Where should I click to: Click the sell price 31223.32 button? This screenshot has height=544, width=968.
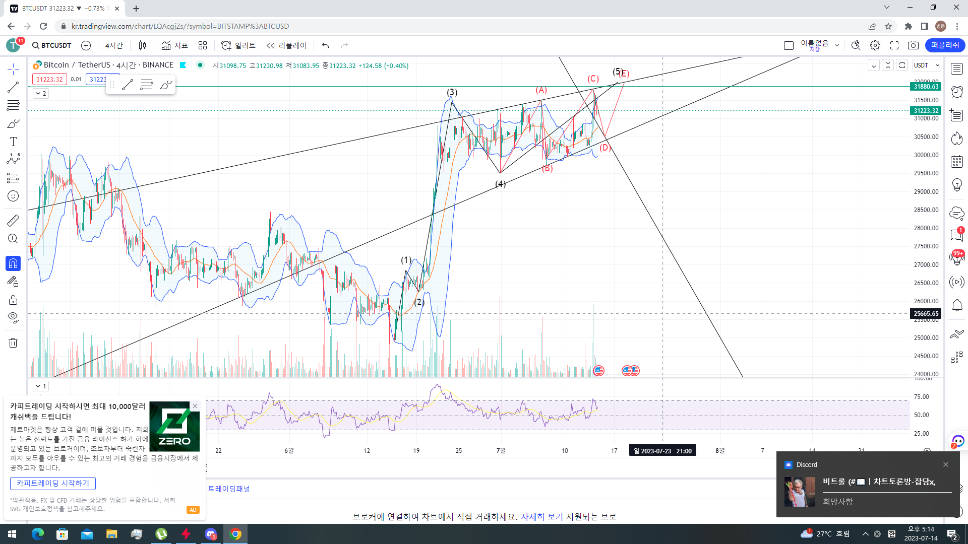point(49,79)
